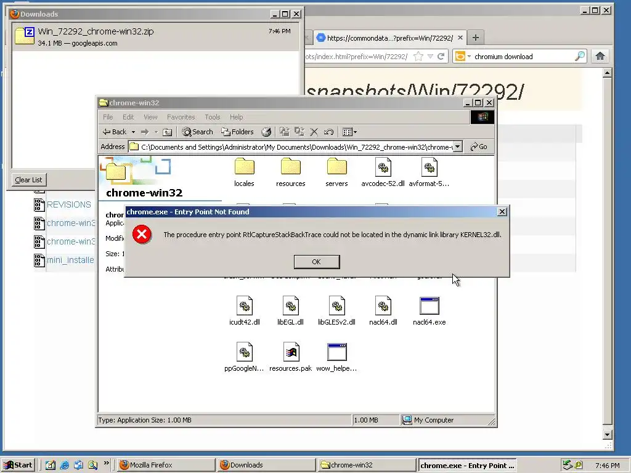Open the Favorites menu
This screenshot has width=631, height=473.
(x=181, y=117)
